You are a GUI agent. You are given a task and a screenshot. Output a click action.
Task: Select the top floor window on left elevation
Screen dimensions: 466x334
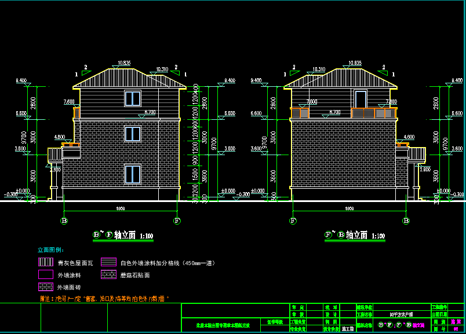coord(133,98)
